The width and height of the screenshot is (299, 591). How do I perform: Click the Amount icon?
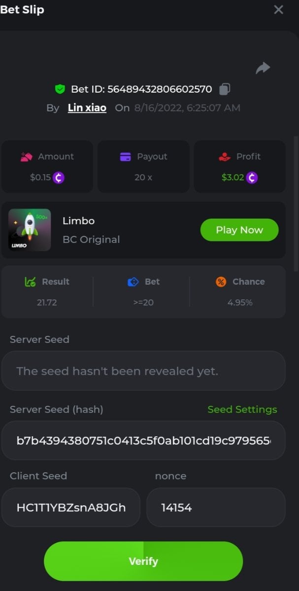point(27,157)
